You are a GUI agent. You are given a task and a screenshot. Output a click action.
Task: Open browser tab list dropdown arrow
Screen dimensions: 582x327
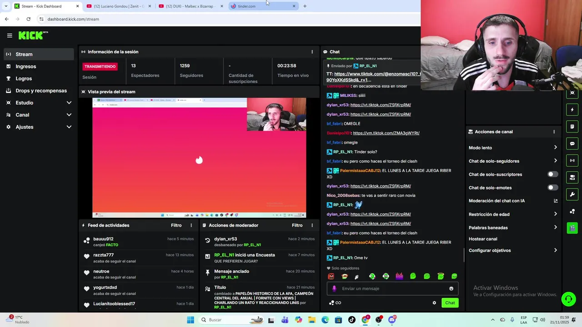tap(5, 6)
